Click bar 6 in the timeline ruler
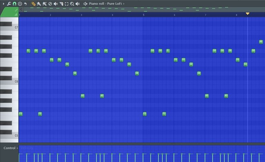This screenshot has width=265, height=162. [x=174, y=15]
